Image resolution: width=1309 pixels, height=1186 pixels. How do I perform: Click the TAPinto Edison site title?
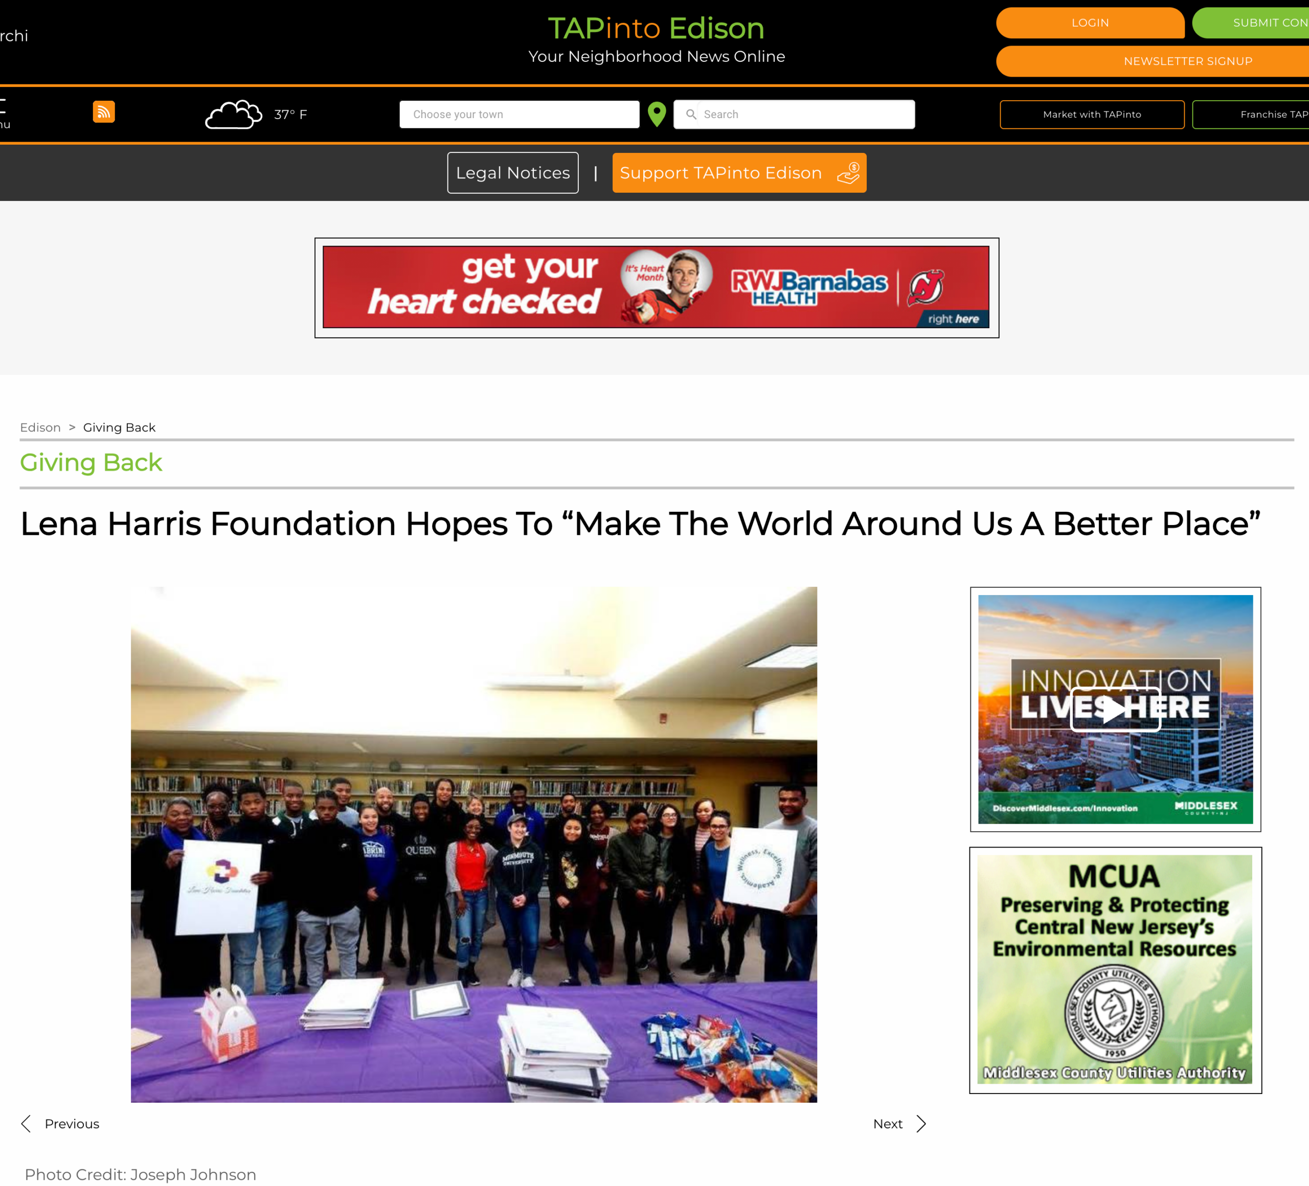656,28
